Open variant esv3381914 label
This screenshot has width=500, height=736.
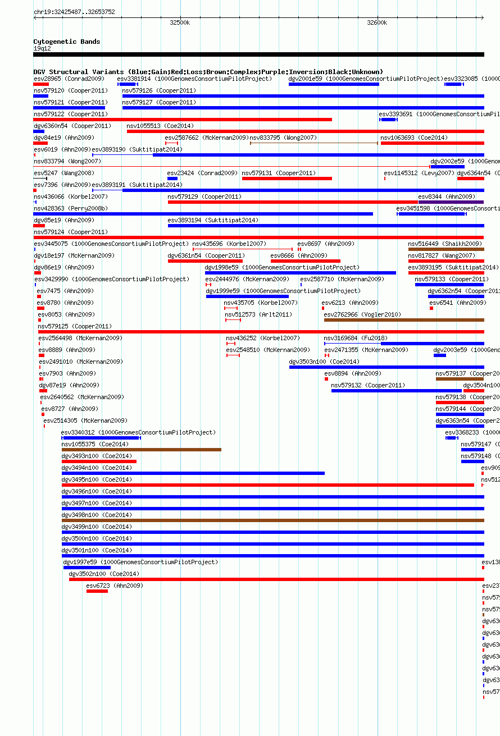pos(194,79)
